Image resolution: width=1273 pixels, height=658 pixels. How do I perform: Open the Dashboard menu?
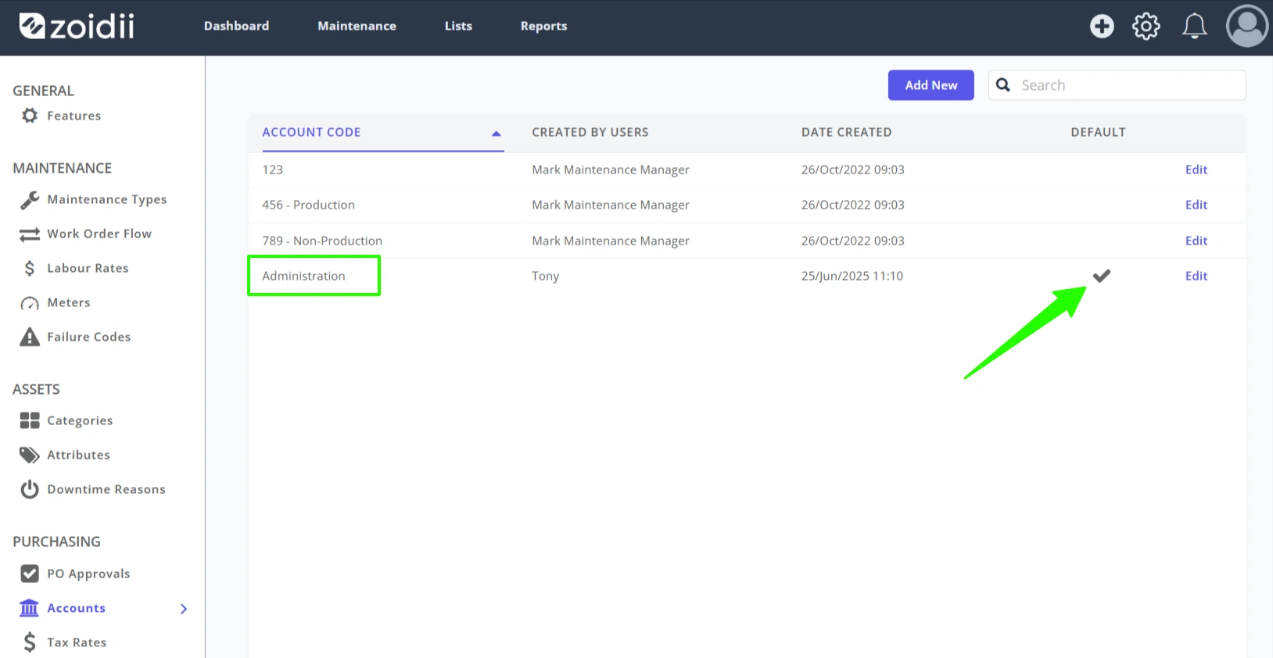pos(236,26)
